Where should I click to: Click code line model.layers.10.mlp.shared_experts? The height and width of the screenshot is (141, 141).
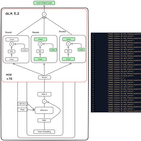pos(124,34)
